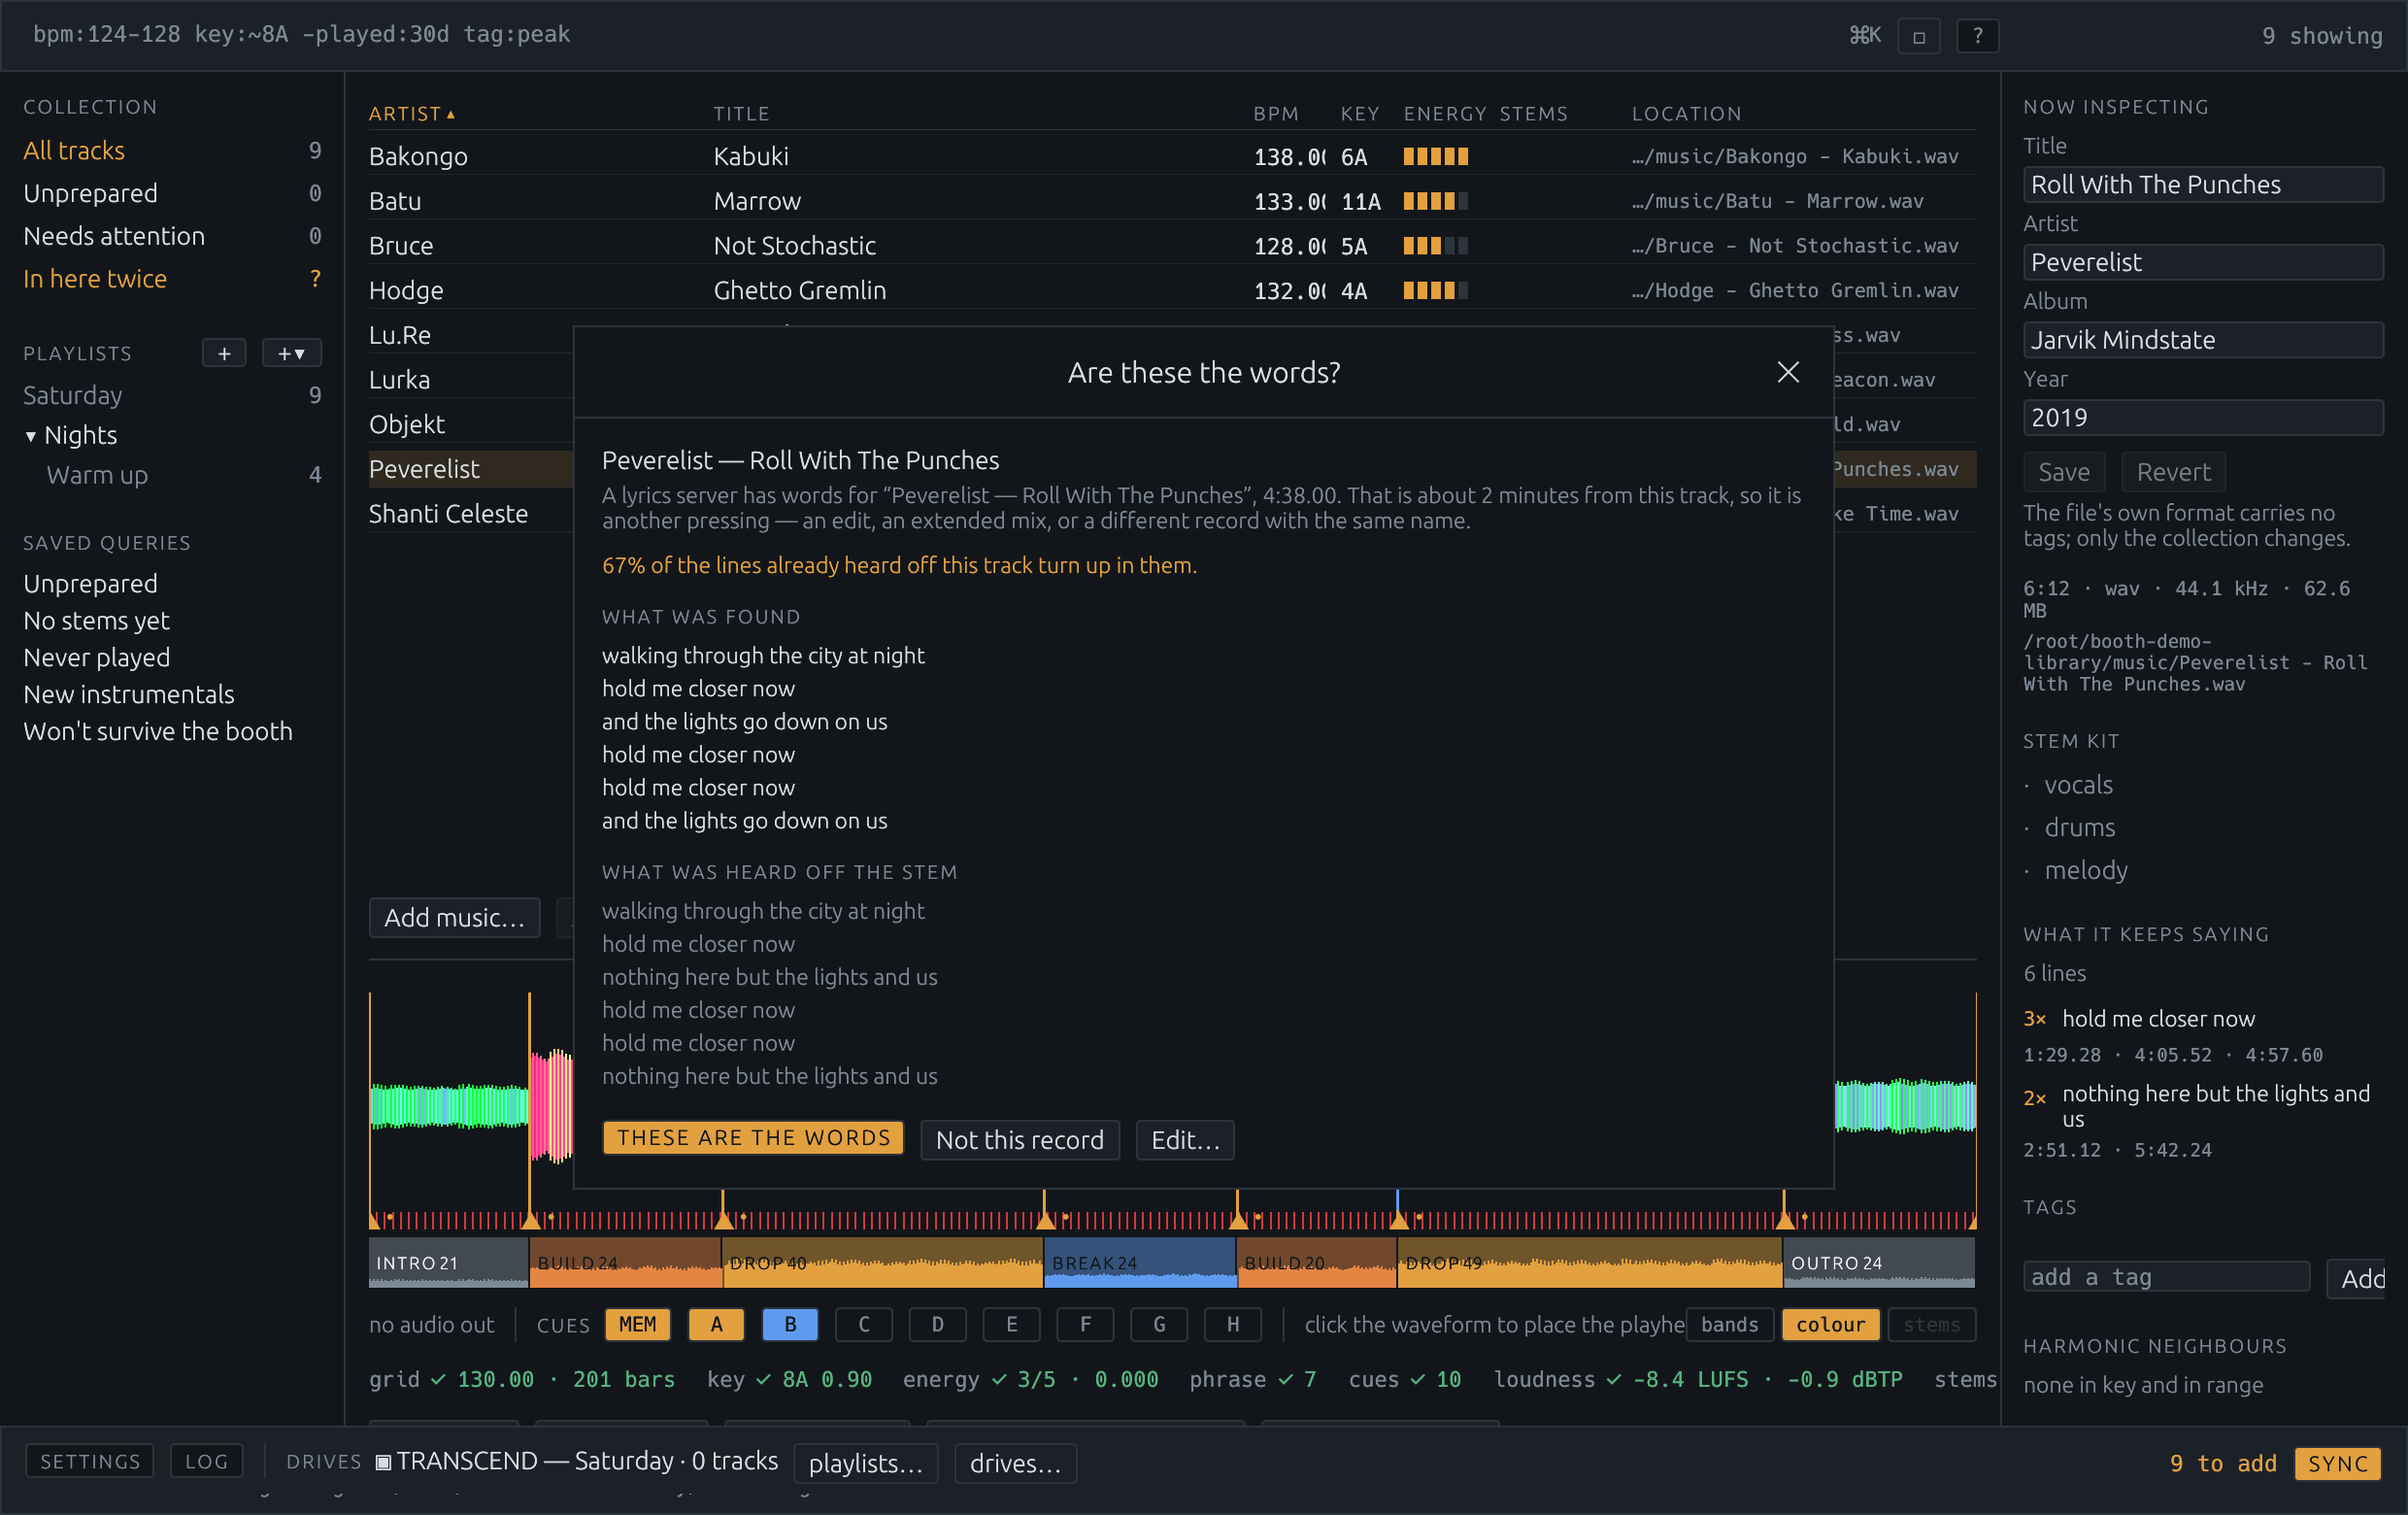Screen dimensions: 2408x1515
Task: Click the small square window icon in top bar
Action: click(1918, 36)
